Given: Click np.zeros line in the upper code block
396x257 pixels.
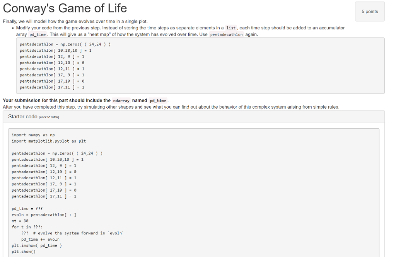Looking at the screenshot, I should pos(65,44).
